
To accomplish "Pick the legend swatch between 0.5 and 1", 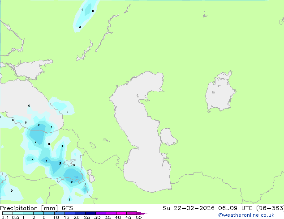I will 18,213.
